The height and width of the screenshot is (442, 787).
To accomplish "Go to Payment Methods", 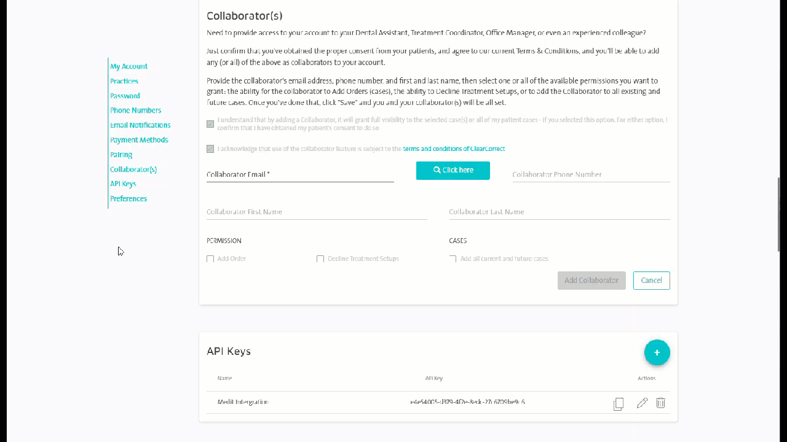I will [139, 140].
